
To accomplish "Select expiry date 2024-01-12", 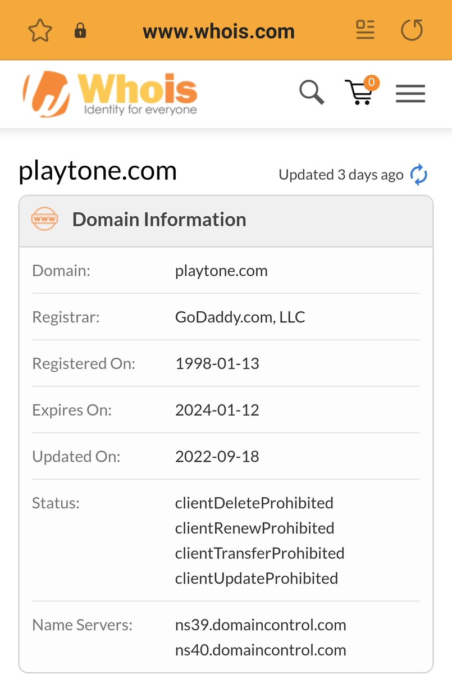I will 217,410.
